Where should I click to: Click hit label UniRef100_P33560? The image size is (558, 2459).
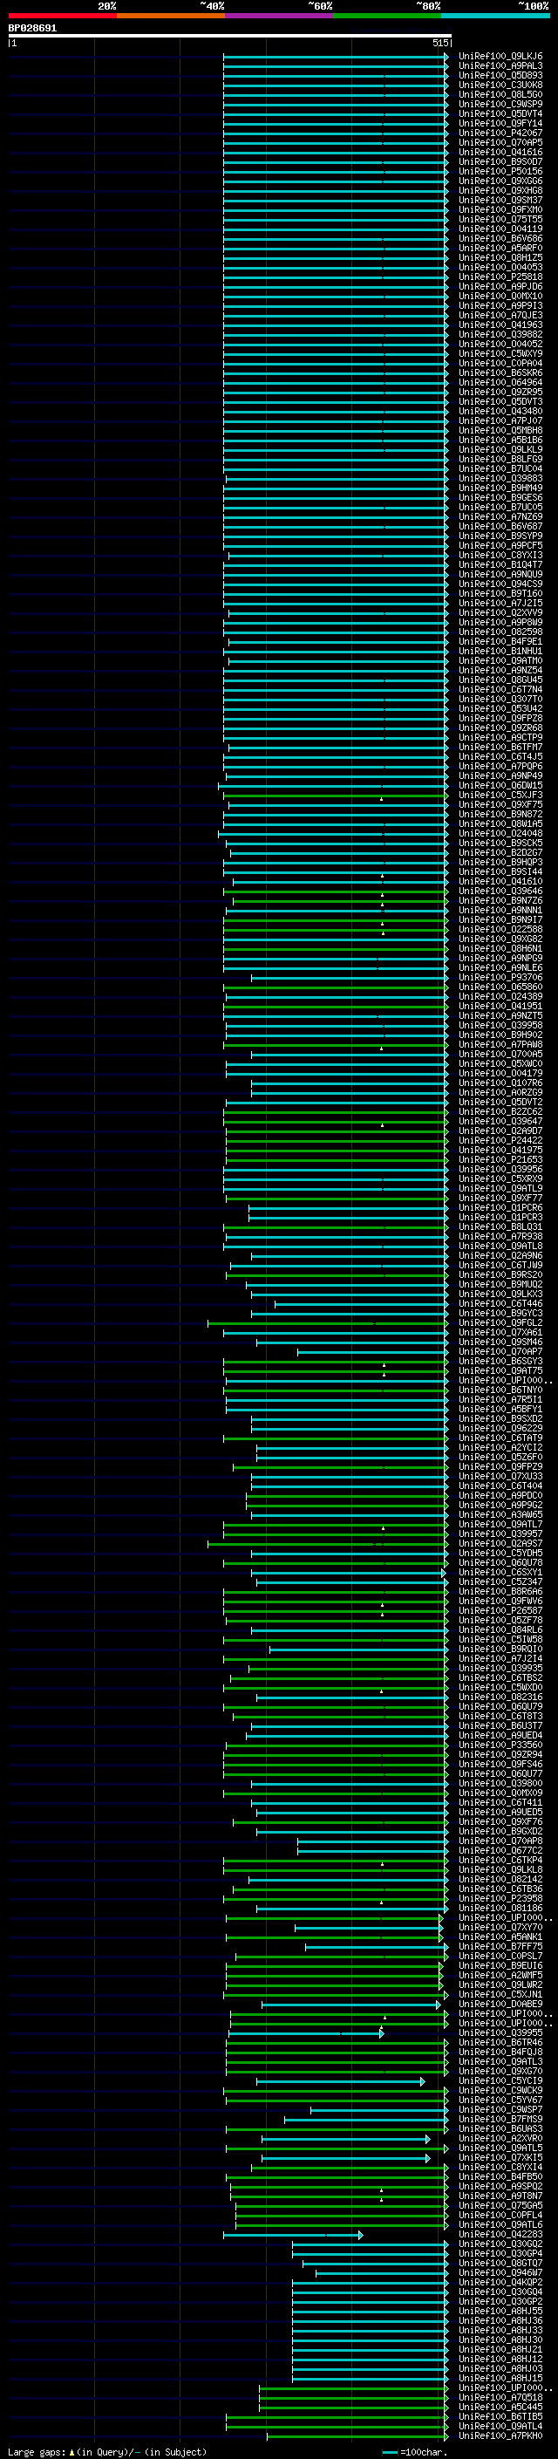click(x=500, y=1745)
